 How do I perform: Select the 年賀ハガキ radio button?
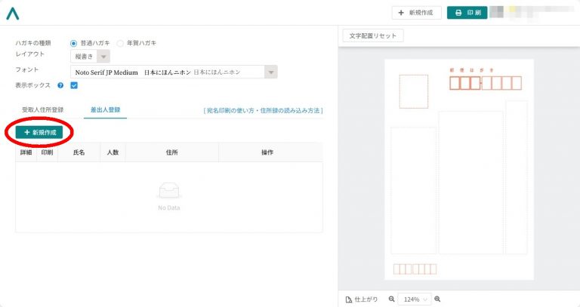120,43
